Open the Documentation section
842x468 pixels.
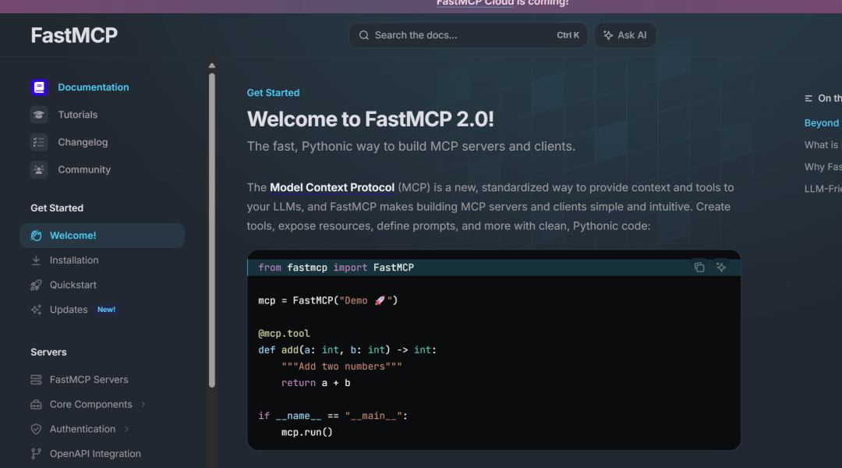(93, 87)
